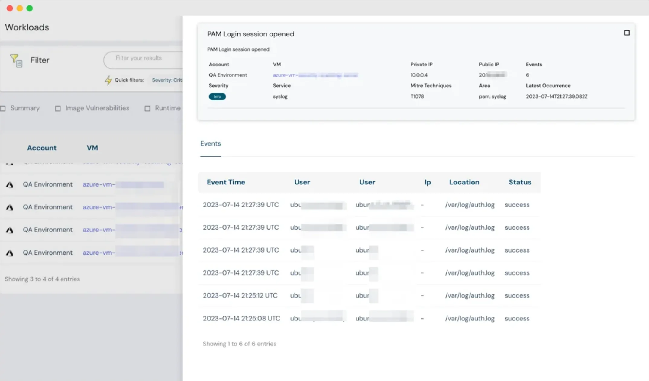Image resolution: width=649 pixels, height=381 pixels.
Task: Sort workloads by Account column
Action: coord(42,148)
